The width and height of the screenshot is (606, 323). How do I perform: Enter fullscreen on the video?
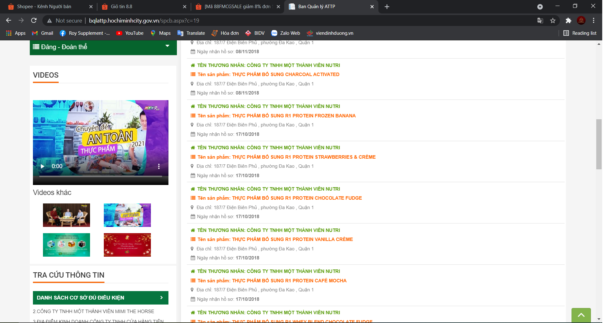[140, 166]
